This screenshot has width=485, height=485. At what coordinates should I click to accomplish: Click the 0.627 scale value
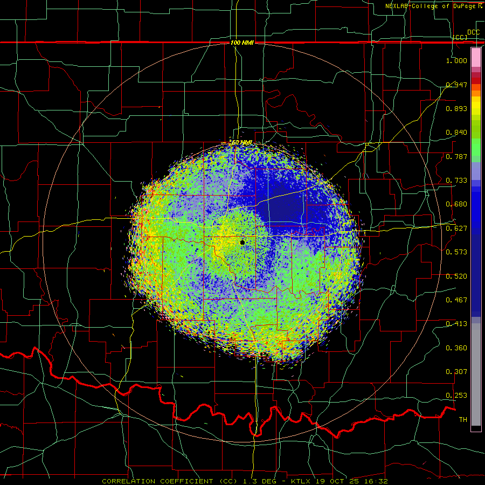(x=456, y=228)
